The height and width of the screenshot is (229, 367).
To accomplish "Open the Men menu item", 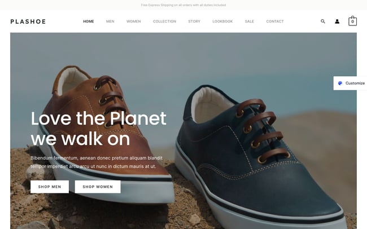I will point(110,21).
